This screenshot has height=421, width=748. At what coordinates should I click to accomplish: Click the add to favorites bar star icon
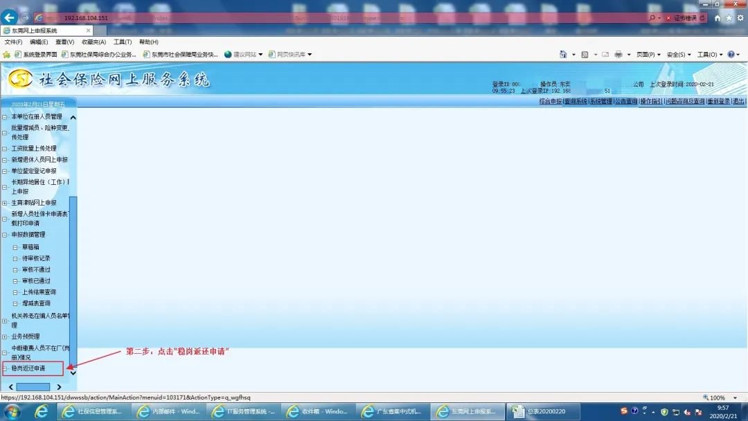point(7,54)
